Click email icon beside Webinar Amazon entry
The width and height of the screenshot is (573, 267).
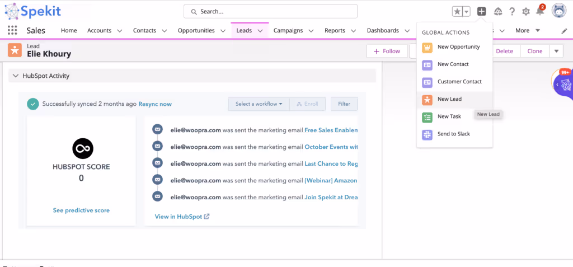[x=157, y=180]
